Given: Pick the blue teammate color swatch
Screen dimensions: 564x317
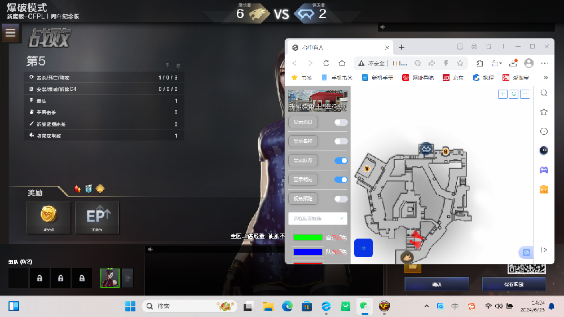Looking at the screenshot, I should 307,252.
